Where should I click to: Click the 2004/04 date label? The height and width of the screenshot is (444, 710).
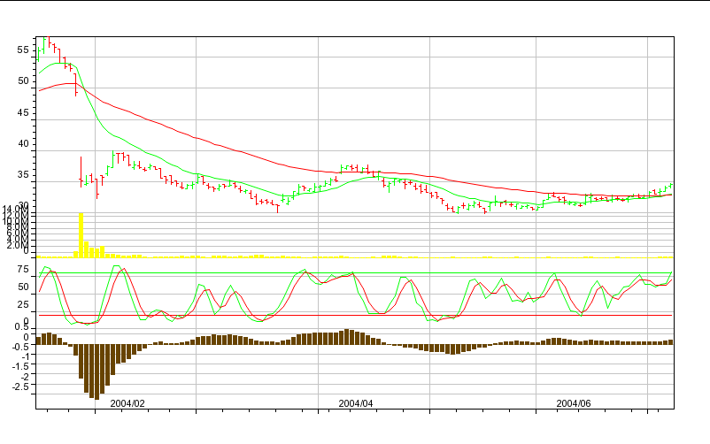pyautogui.click(x=356, y=402)
